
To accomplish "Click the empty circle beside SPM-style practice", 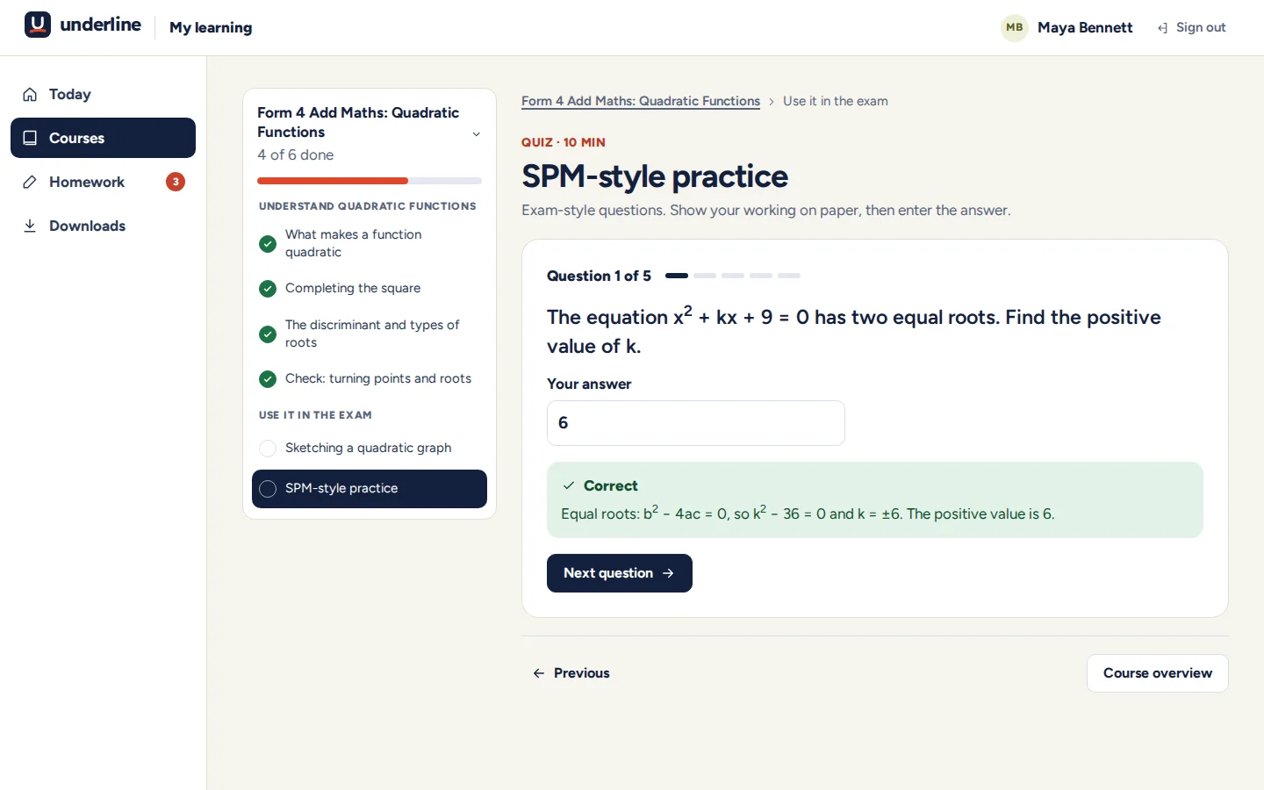I will (268, 489).
